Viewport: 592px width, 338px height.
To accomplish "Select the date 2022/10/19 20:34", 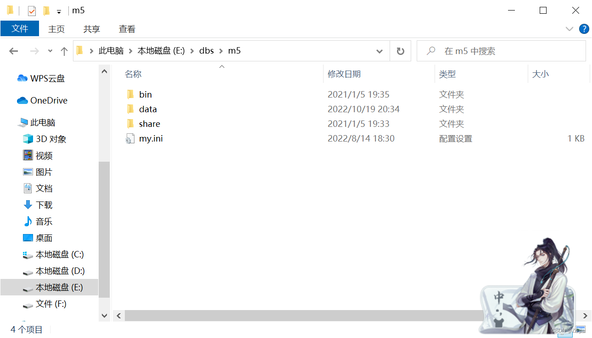I will [x=363, y=109].
